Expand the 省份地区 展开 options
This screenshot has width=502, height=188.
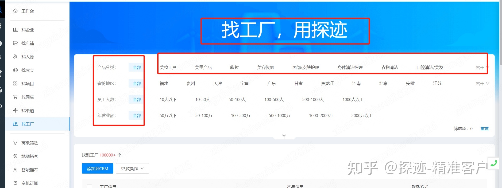(482, 84)
